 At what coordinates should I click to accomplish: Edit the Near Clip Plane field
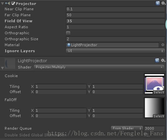(x=115, y=9)
